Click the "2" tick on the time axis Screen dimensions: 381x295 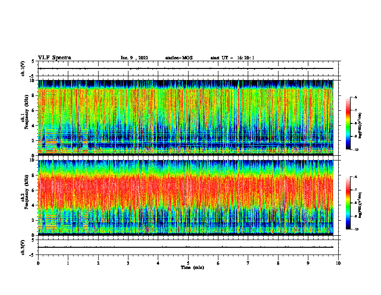(98, 263)
